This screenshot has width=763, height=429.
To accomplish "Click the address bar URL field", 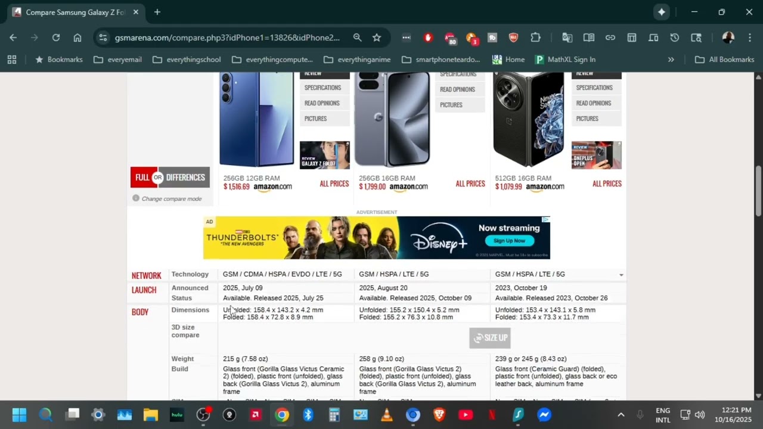I will (227, 38).
